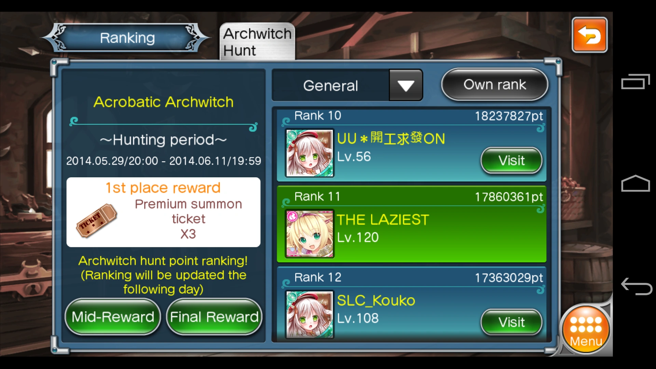Tap the Android recent apps icon
Viewport: 656px width, 369px height.
point(635,81)
